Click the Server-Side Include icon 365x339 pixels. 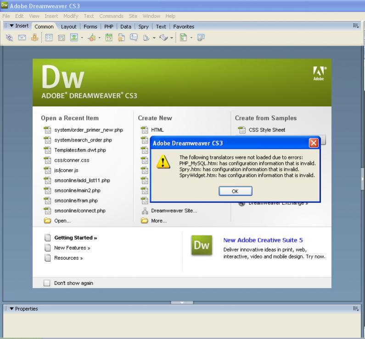coord(121,38)
